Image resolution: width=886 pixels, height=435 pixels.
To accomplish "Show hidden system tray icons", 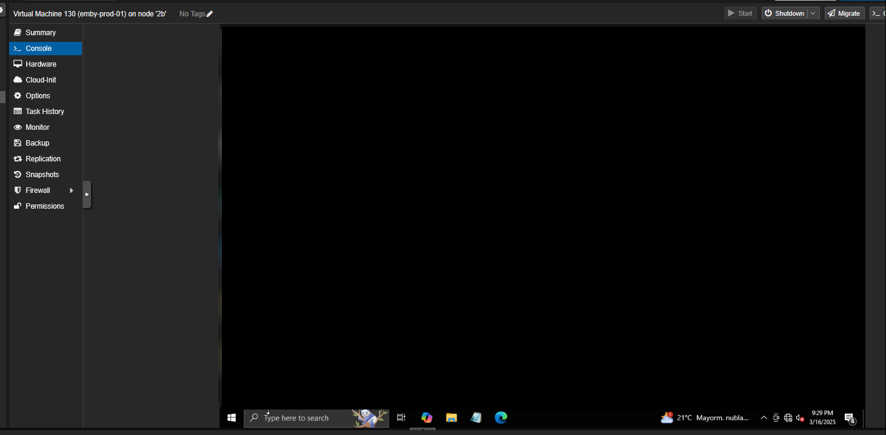I will tap(764, 417).
